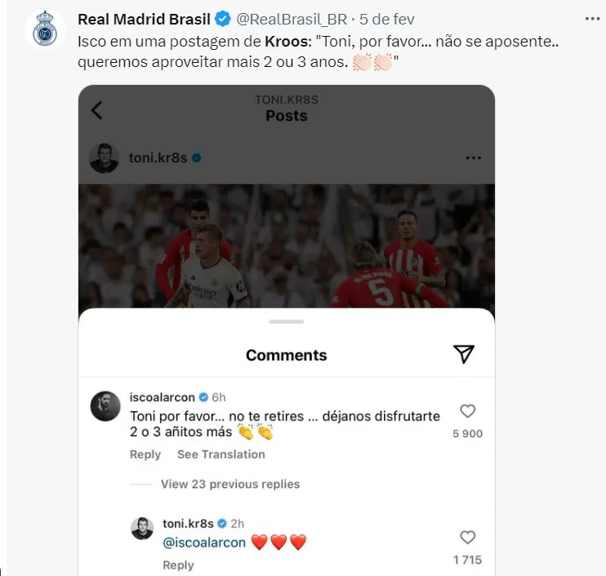Click Reply under iscoalarcon's comment
The image size is (606, 576).
point(145,454)
